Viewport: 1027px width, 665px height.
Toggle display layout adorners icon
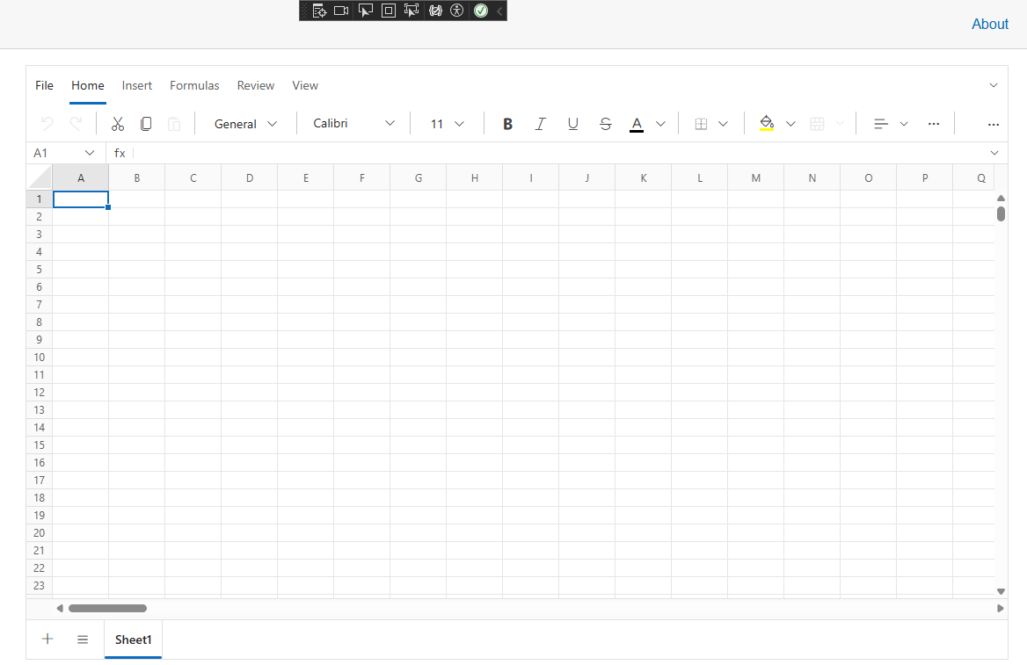click(x=389, y=11)
